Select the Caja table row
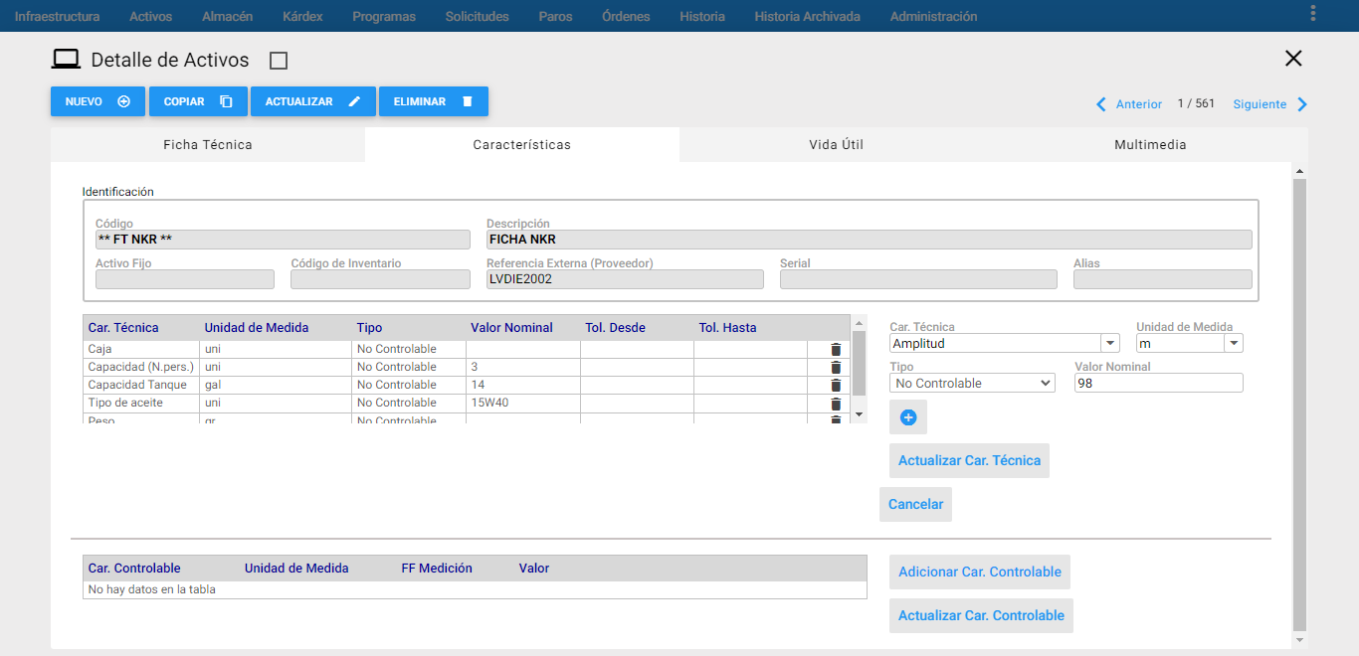1359x656 pixels. coord(467,350)
